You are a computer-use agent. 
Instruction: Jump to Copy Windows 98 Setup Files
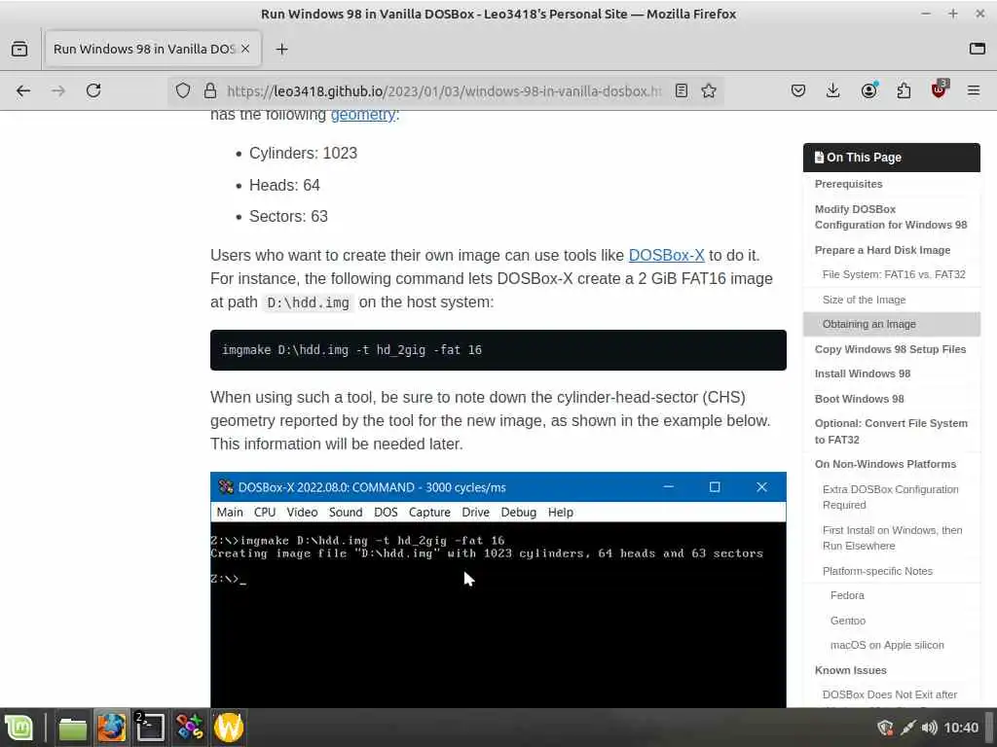[890, 349]
